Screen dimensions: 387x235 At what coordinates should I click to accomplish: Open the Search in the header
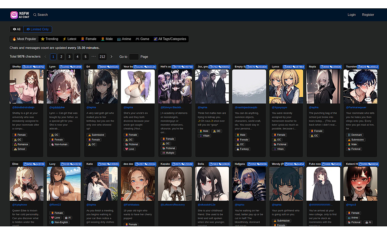pyautogui.click(x=40, y=15)
